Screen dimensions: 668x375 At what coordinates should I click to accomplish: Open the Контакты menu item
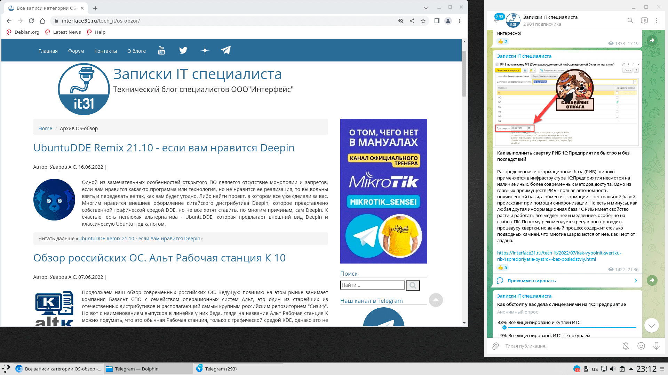pos(105,51)
